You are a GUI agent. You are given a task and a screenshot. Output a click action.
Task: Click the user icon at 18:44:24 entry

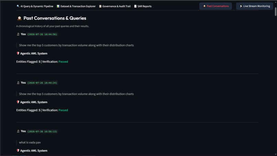click(18, 83)
